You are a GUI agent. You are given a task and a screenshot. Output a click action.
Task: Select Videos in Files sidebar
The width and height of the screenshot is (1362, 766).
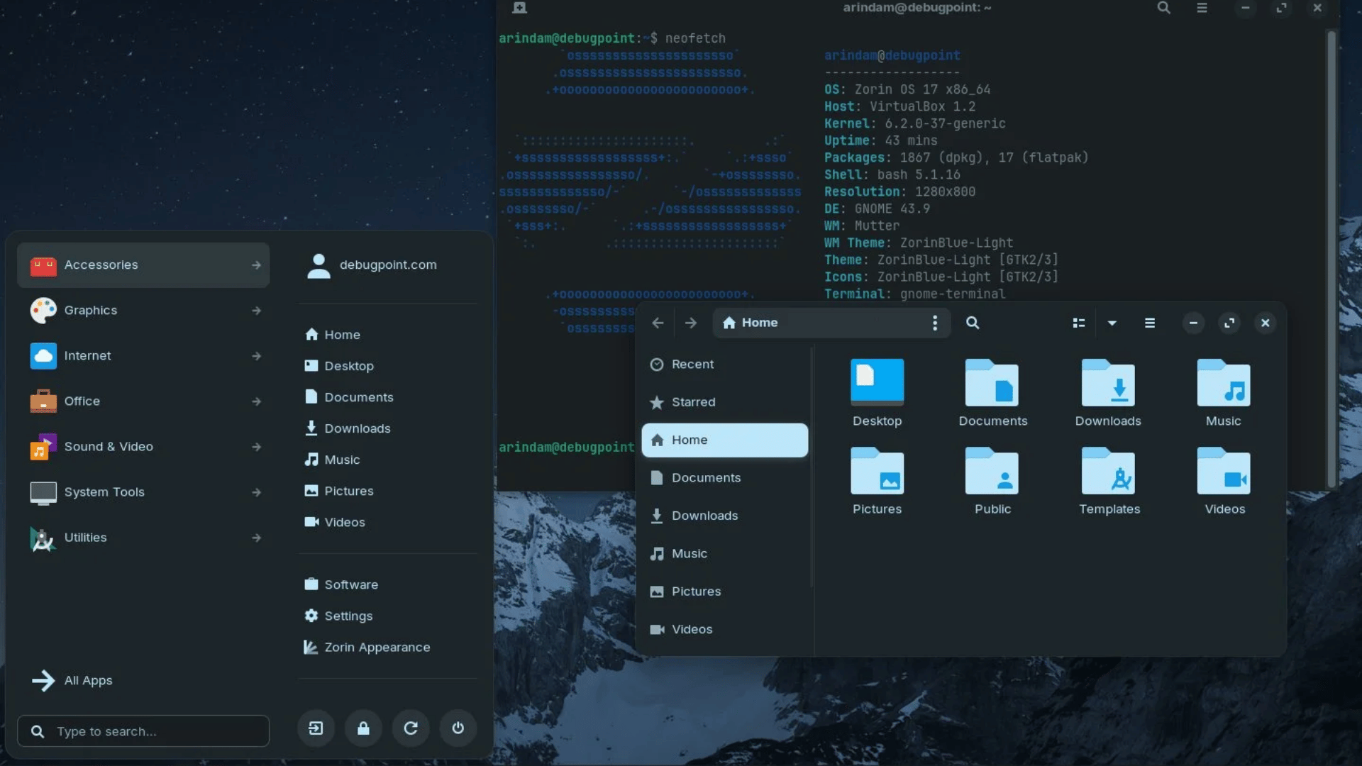pyautogui.click(x=725, y=629)
